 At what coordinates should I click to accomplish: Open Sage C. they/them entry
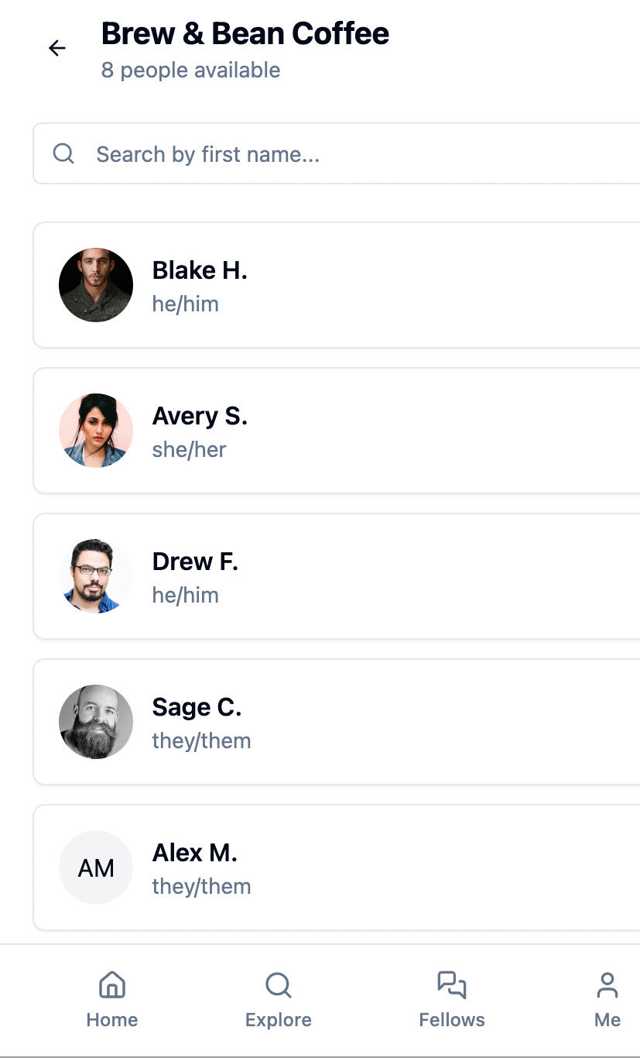click(387, 722)
